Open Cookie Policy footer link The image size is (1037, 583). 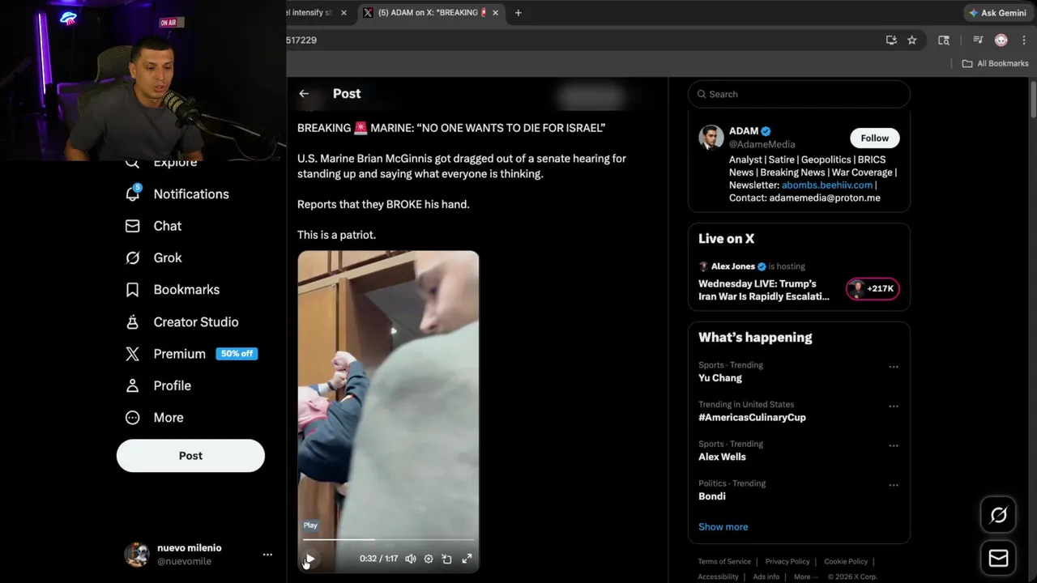point(846,561)
